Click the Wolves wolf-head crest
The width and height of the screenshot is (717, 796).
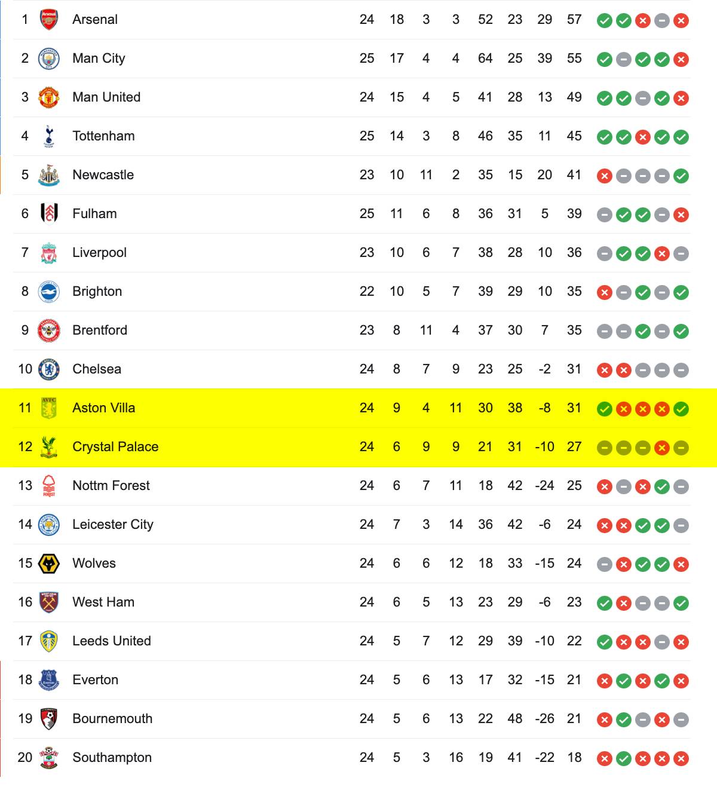coord(49,564)
